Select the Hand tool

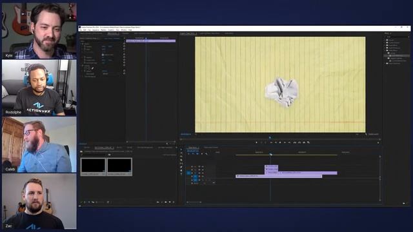click(181, 170)
